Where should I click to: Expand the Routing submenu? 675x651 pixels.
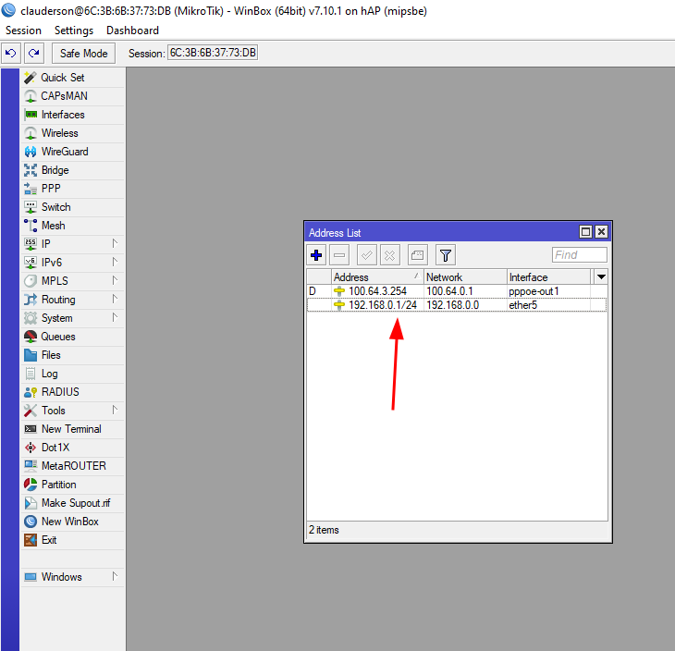click(58, 300)
